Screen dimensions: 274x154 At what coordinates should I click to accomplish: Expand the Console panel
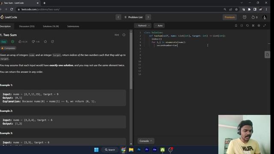(146, 141)
